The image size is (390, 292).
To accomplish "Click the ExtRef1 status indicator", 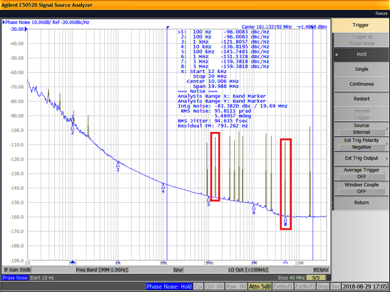I will pyautogui.click(x=283, y=286).
